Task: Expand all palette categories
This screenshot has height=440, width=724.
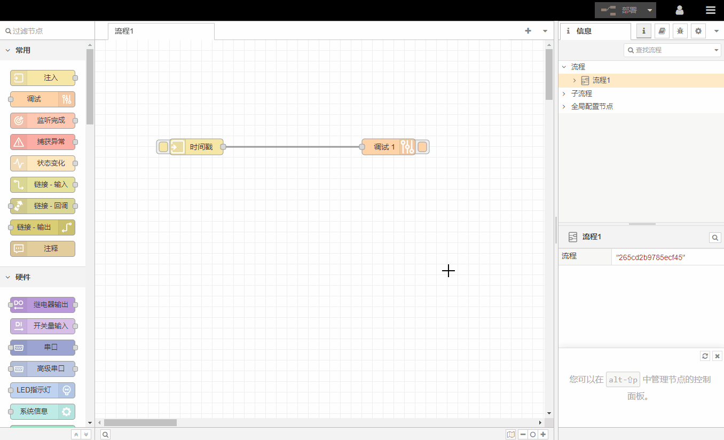Action: click(86, 435)
